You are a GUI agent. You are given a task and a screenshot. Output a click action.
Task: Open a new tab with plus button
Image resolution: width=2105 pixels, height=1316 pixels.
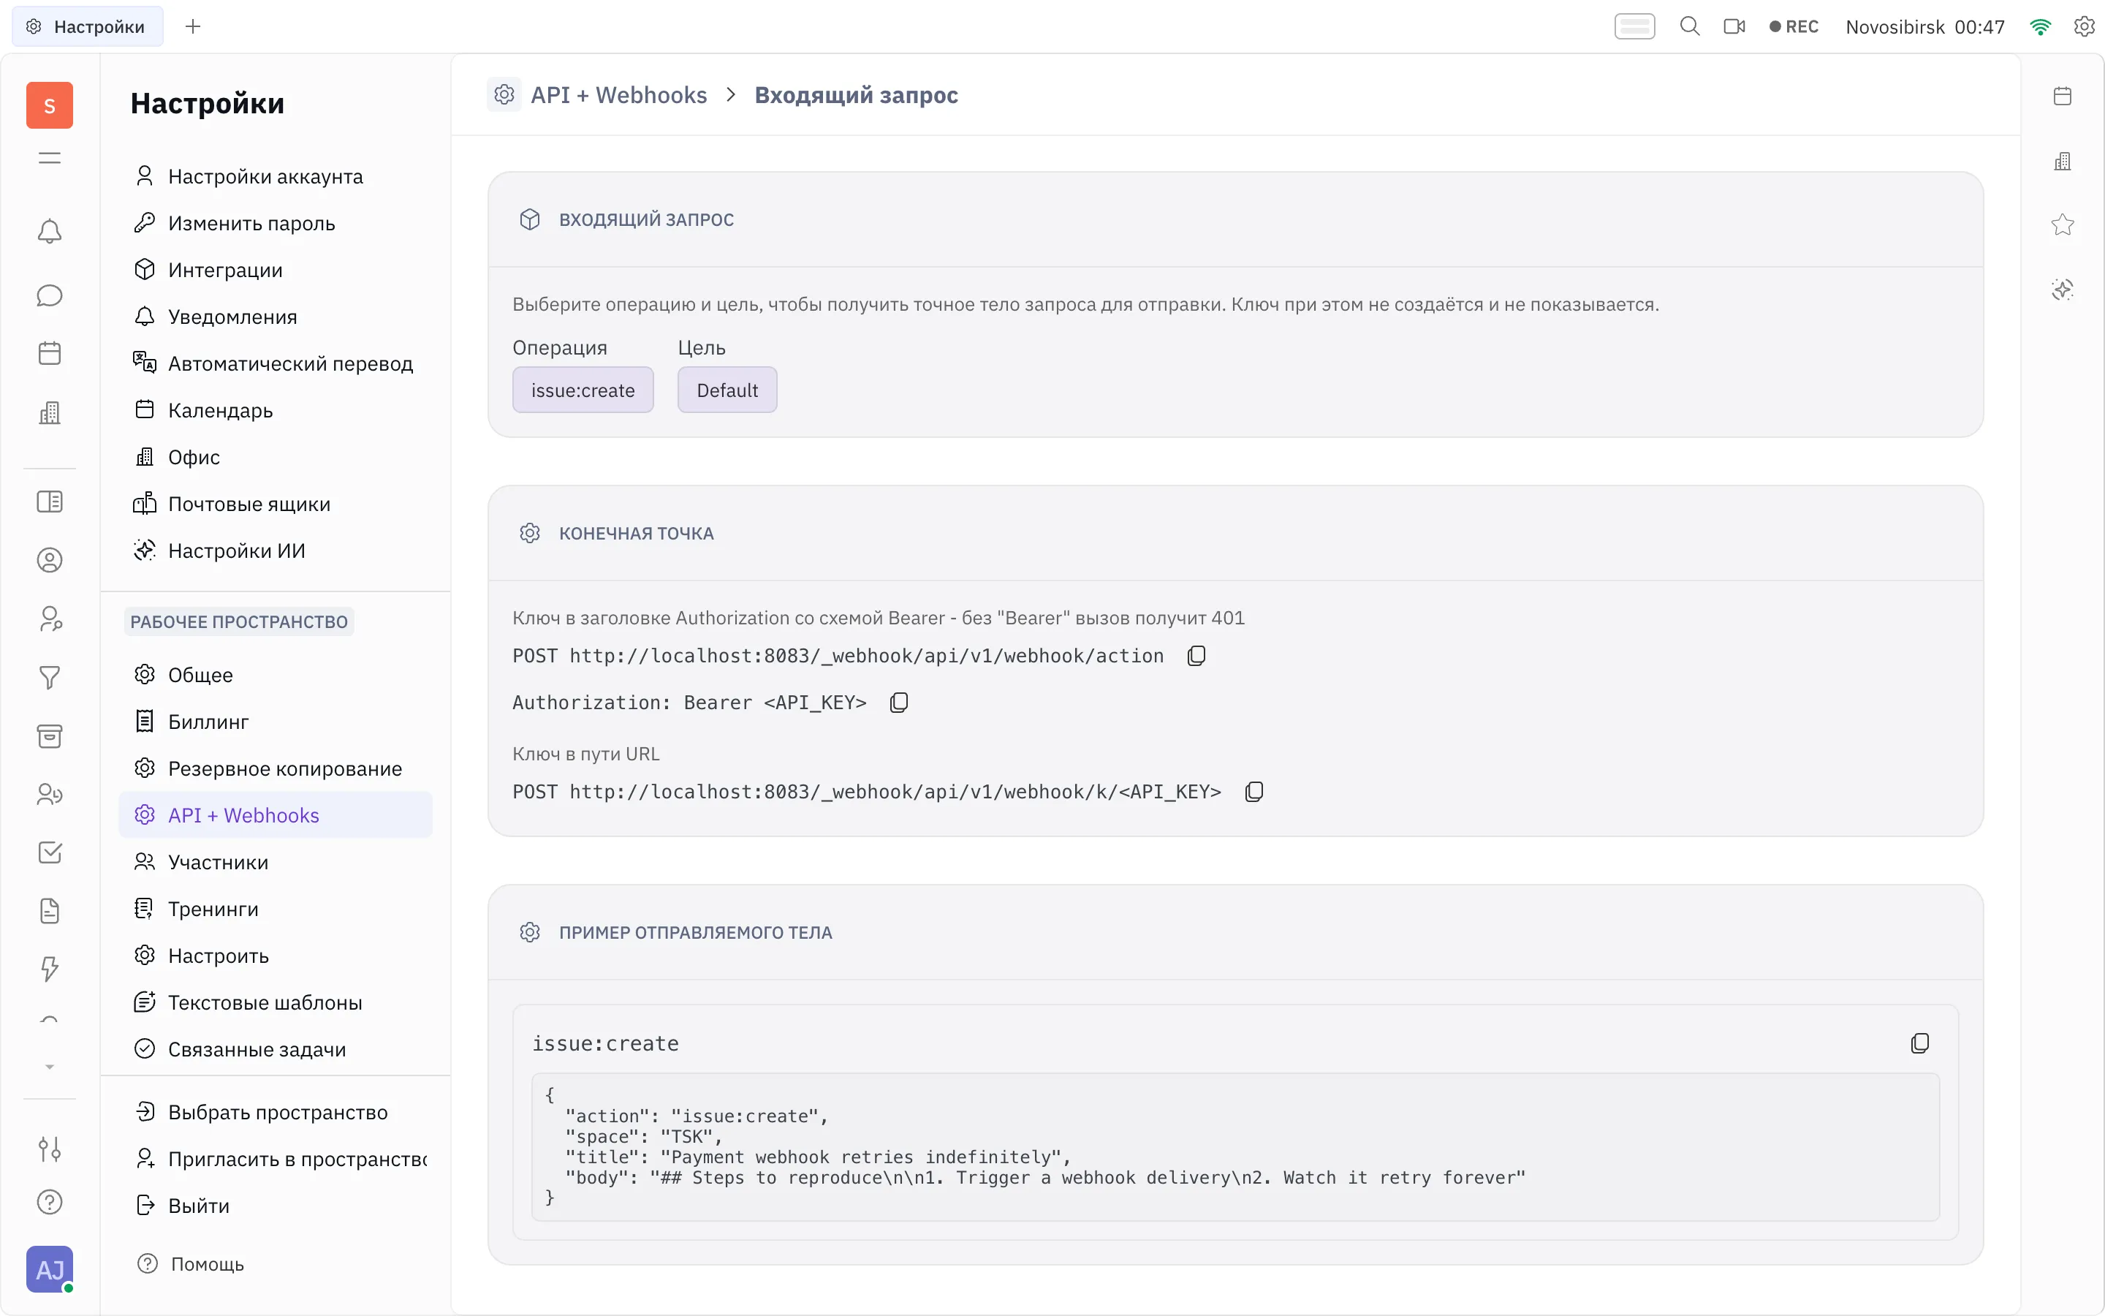193,26
